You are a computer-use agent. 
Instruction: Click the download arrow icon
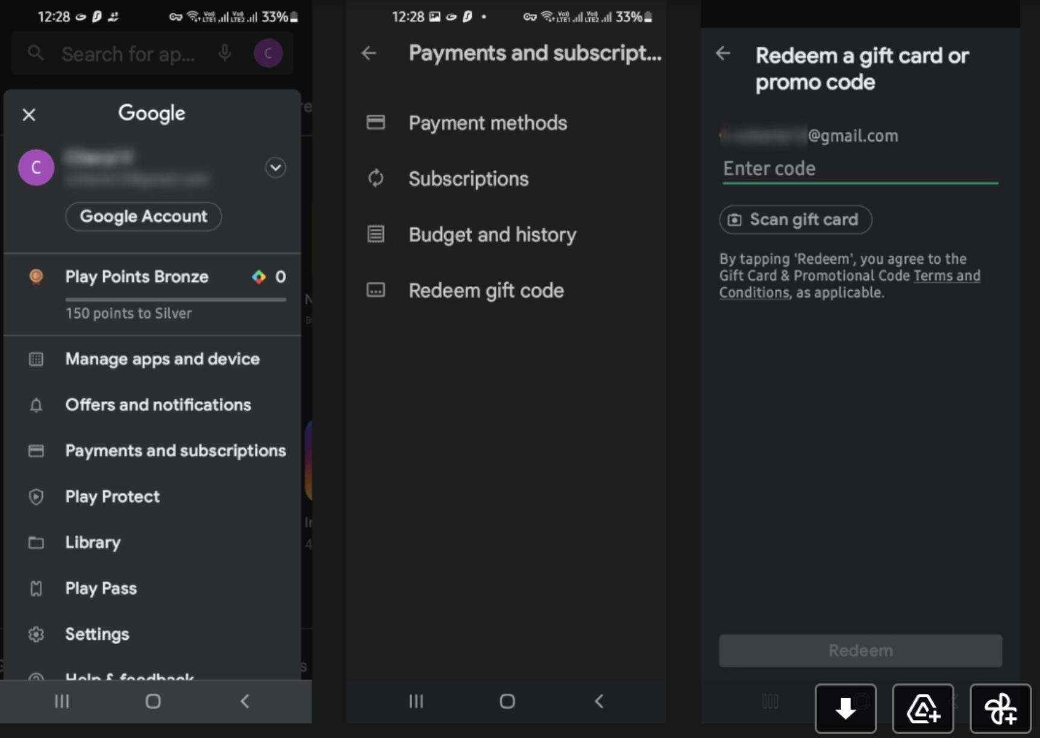(x=845, y=709)
